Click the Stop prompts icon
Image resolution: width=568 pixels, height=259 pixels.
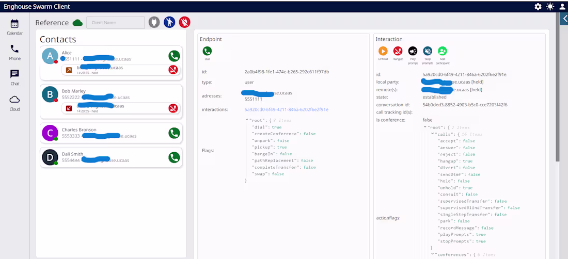point(428,51)
